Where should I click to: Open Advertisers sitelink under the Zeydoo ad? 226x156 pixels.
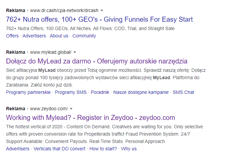tap(18, 149)
